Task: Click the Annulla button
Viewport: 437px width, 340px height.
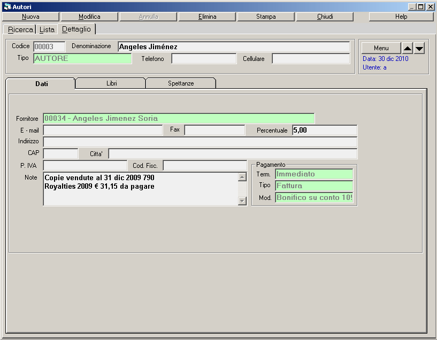Action: tap(148, 17)
